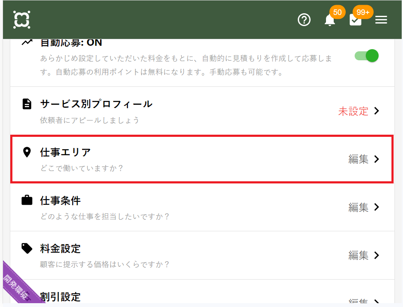
Task: Open the task checklist icon
Action: [x=356, y=20]
